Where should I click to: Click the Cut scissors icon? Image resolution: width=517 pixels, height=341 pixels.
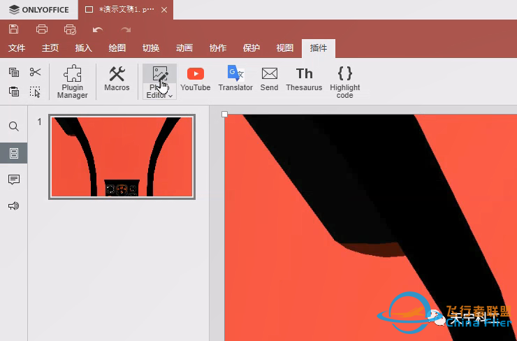tap(35, 72)
